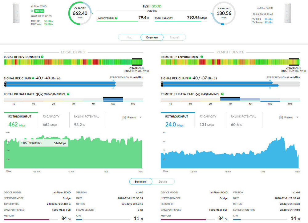The image size is (308, 223).
Task: Click the local RF environment spectrum bar
Action: coord(68,62)
